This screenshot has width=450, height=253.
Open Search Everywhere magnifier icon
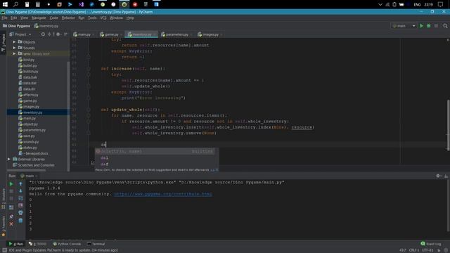click(x=445, y=26)
